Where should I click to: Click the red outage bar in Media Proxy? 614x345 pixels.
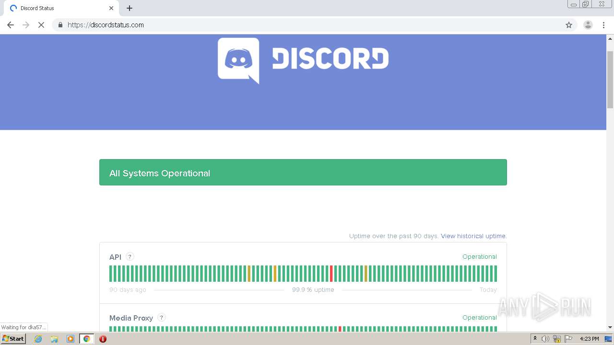click(x=340, y=329)
